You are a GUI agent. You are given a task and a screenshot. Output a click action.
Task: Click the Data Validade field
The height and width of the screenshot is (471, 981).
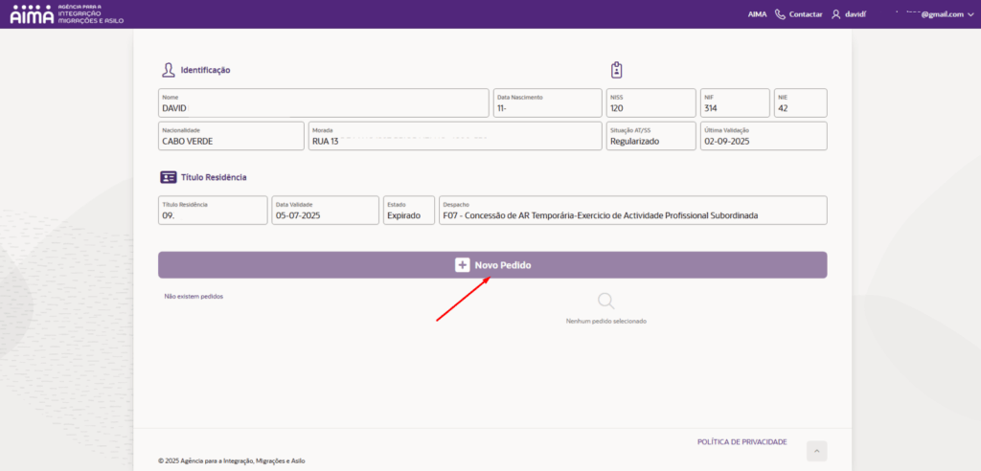click(x=325, y=211)
